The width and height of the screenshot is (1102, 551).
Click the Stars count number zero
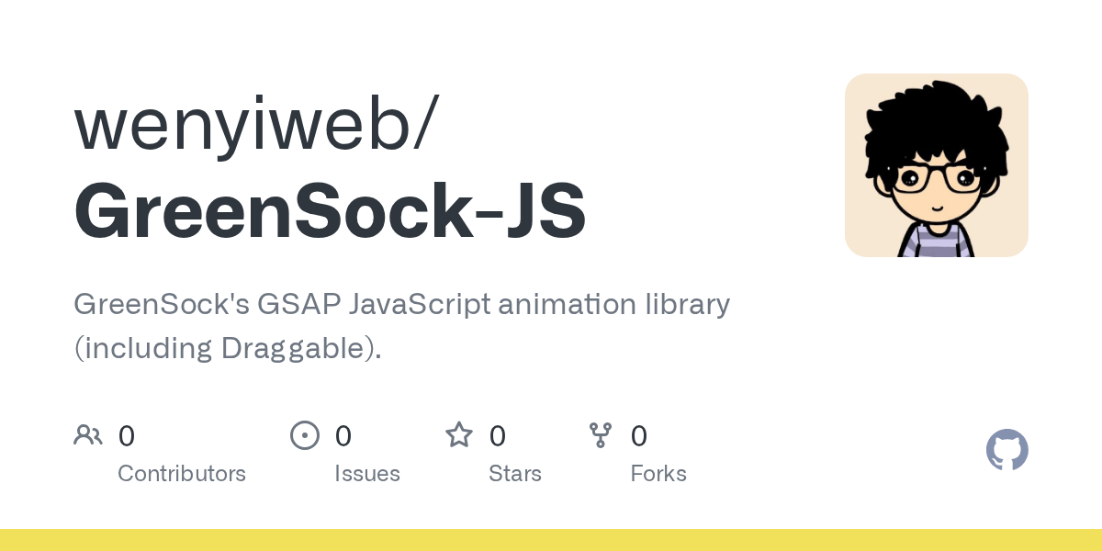pos(497,435)
